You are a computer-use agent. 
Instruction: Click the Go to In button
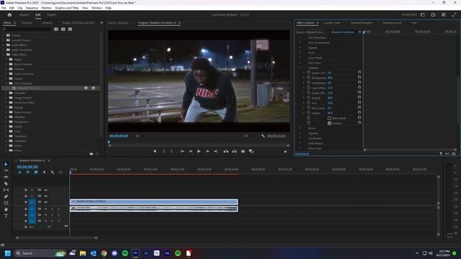182,151
